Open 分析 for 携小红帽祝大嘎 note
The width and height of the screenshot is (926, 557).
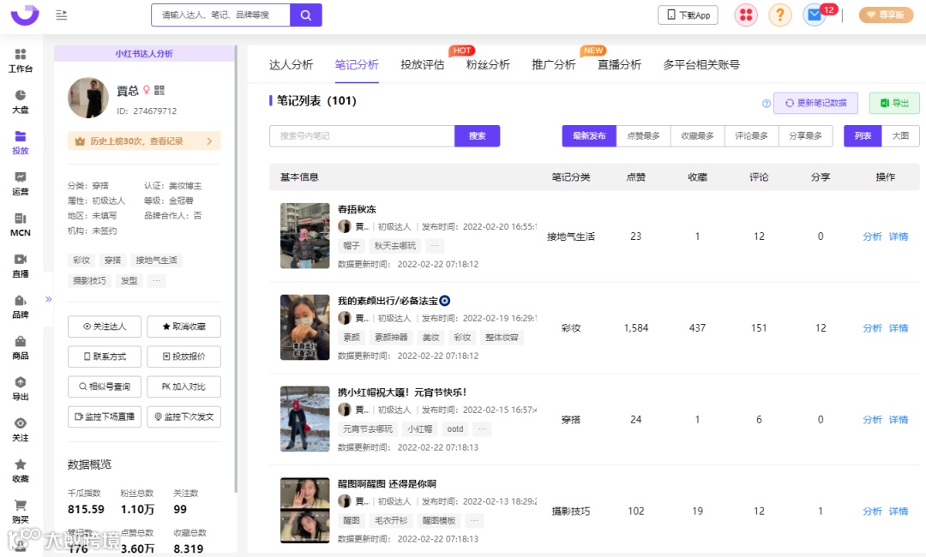[872, 420]
